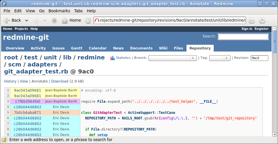Click the Register link
The width and height of the screenshot is (278, 144).
(262, 29)
